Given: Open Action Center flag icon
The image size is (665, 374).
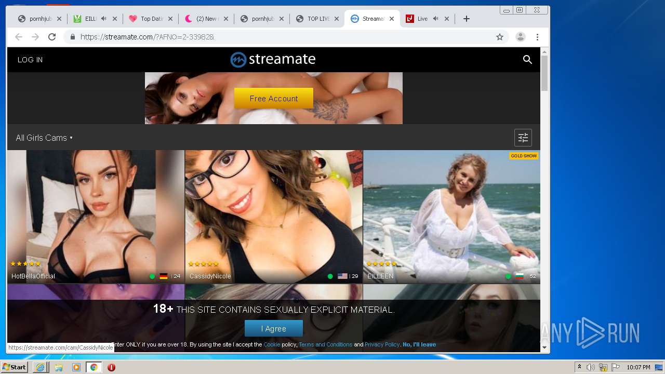Looking at the screenshot, I should 616,367.
